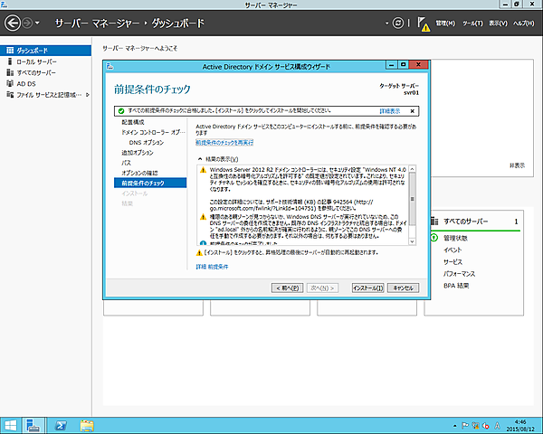Open notifications flag with warning
The height and width of the screenshot is (434, 543).
tap(424, 24)
